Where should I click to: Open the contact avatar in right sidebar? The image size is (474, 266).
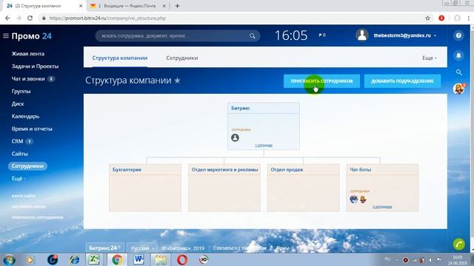[x=458, y=89]
